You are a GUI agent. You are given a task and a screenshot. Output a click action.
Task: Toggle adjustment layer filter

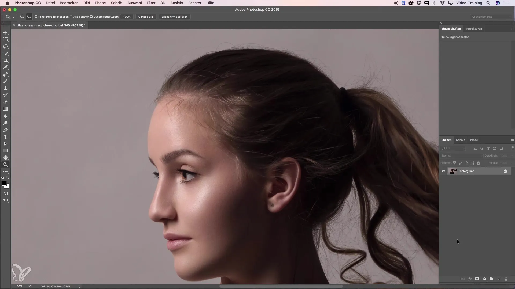point(482,148)
